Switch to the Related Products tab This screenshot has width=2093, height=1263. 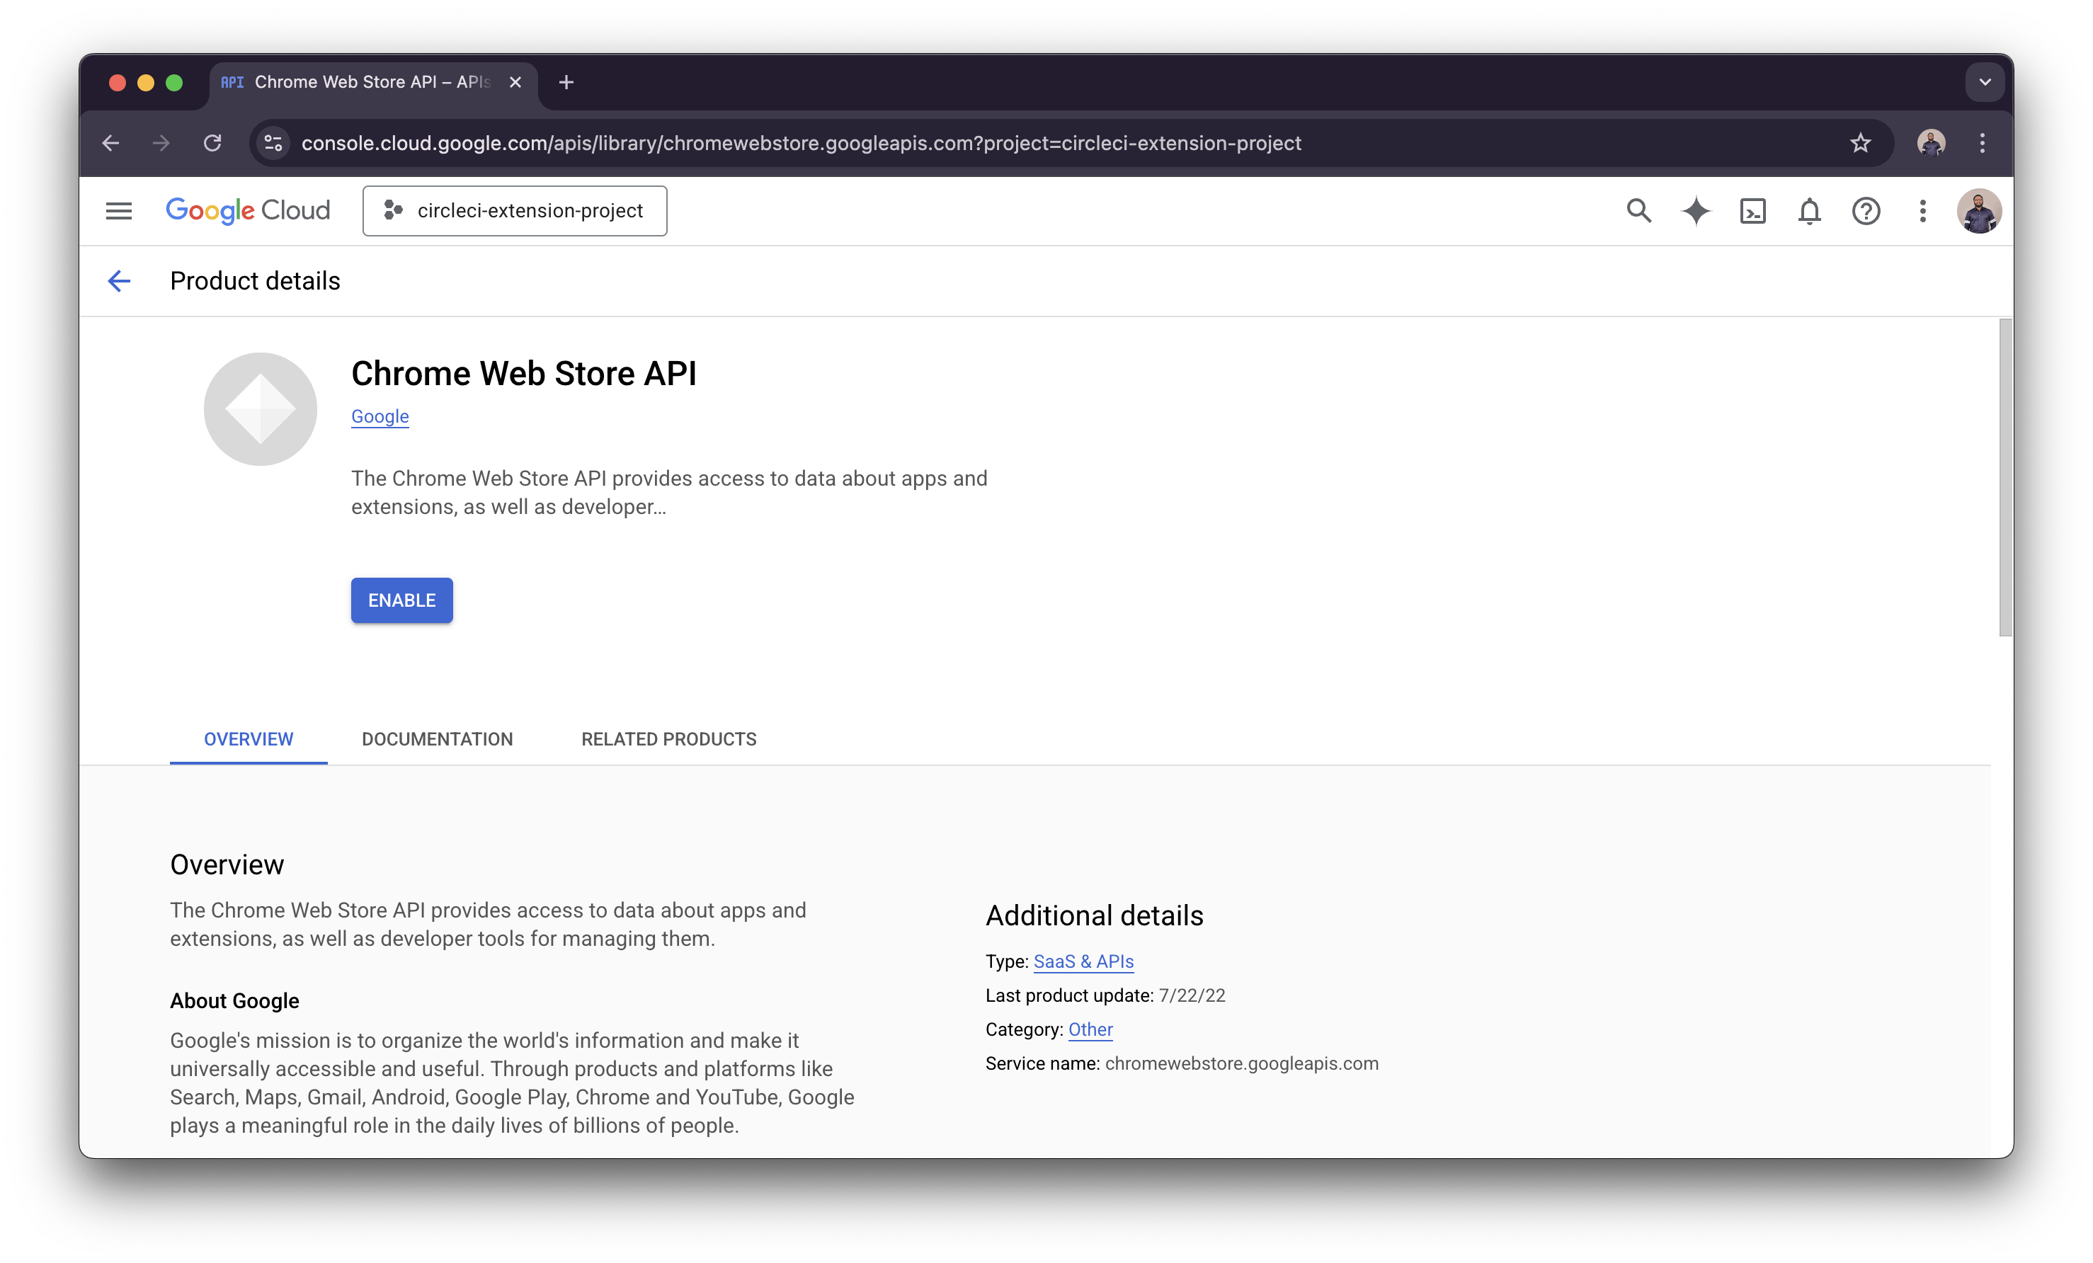click(x=668, y=739)
